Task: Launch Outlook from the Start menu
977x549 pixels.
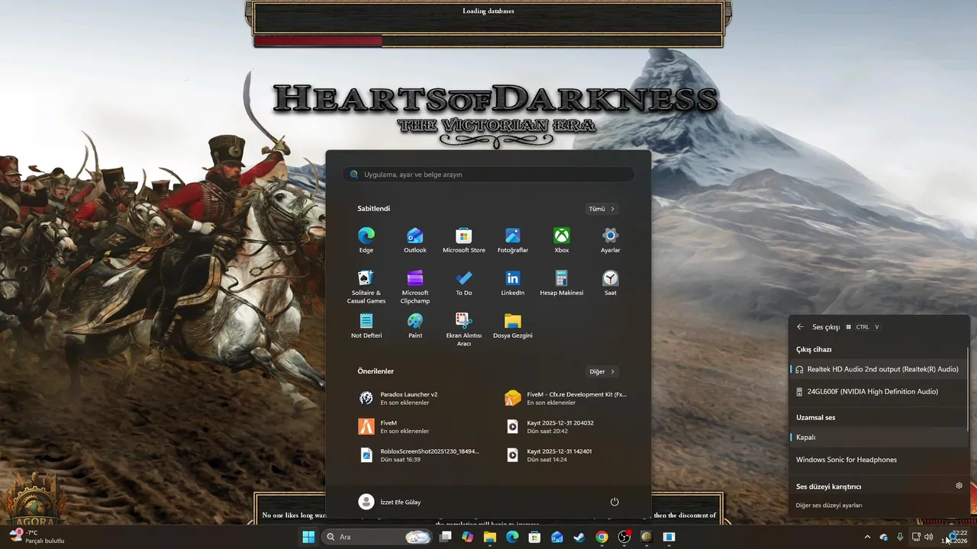Action: (x=415, y=239)
